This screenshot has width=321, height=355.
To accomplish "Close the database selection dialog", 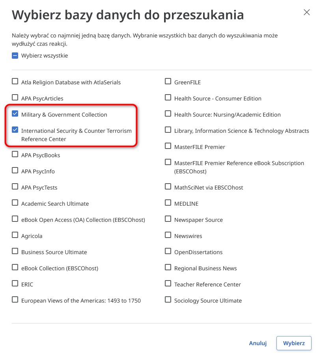I will click(306, 12).
